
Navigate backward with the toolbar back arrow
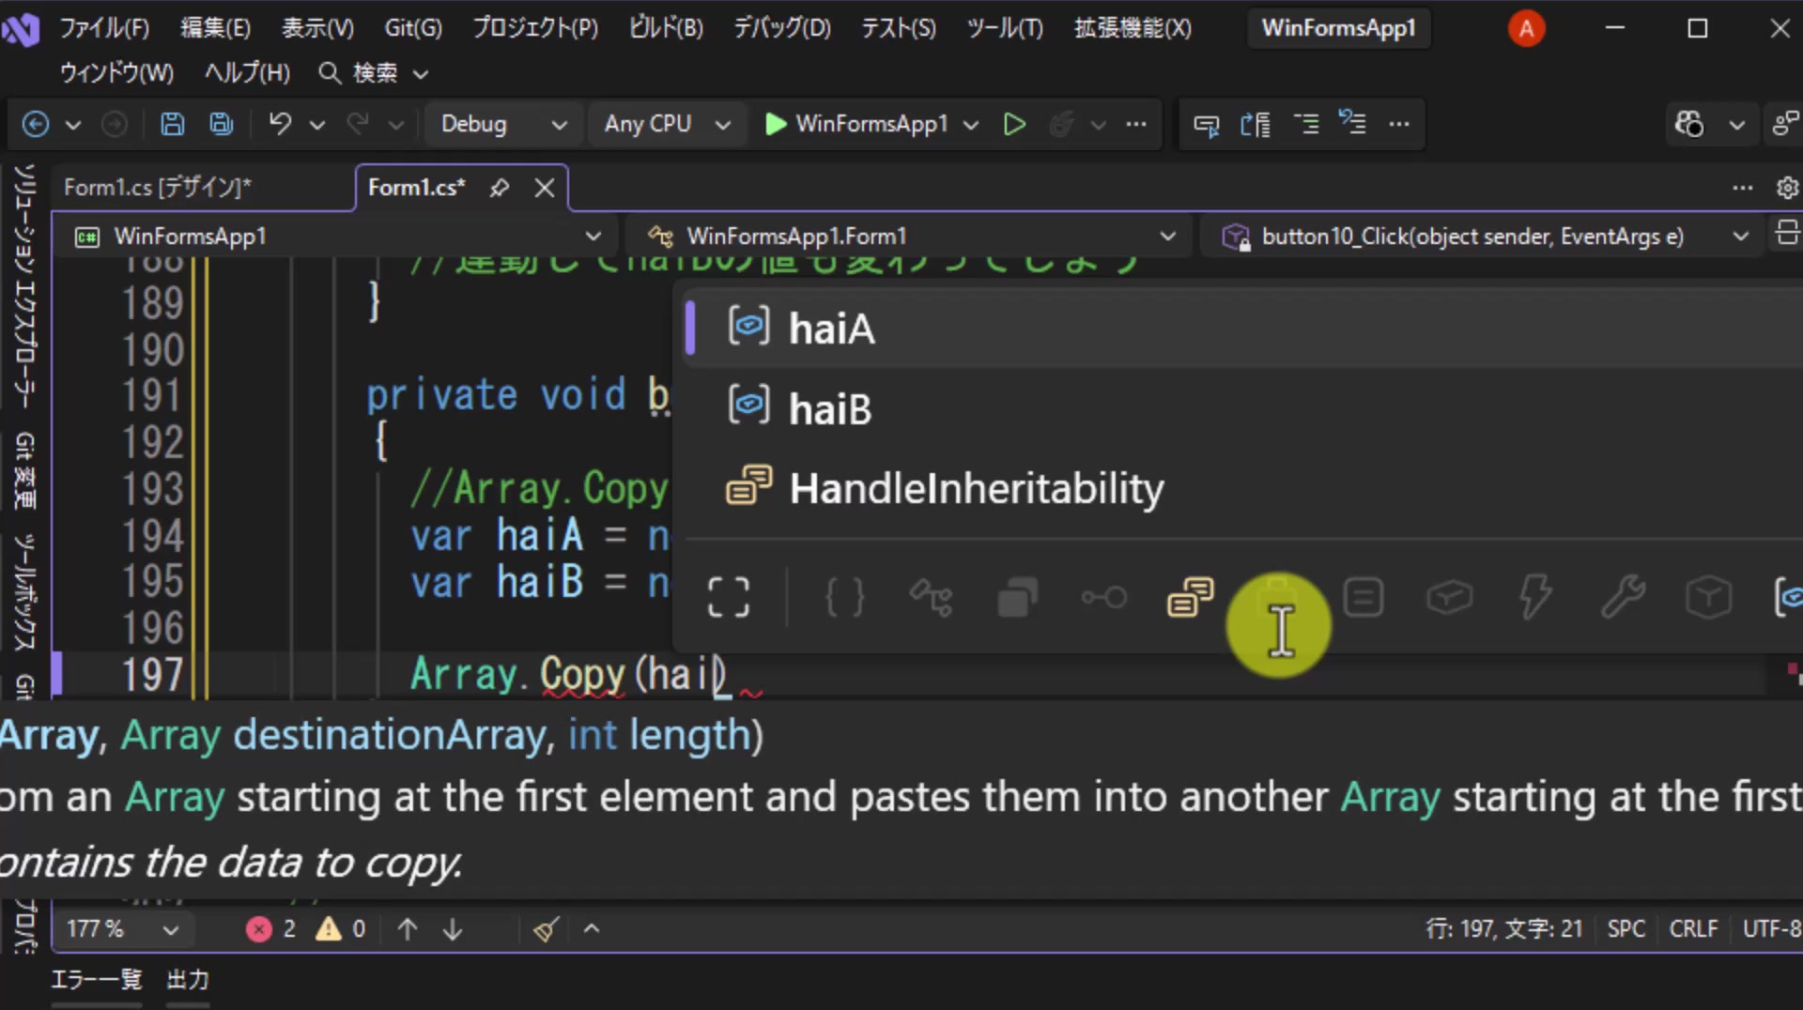tap(36, 124)
